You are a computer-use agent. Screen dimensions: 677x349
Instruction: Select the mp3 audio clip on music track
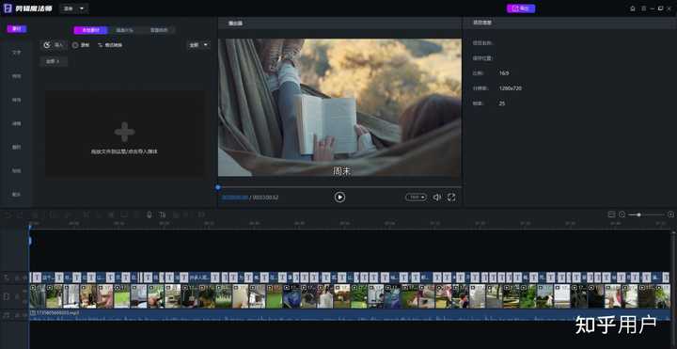tap(350, 316)
